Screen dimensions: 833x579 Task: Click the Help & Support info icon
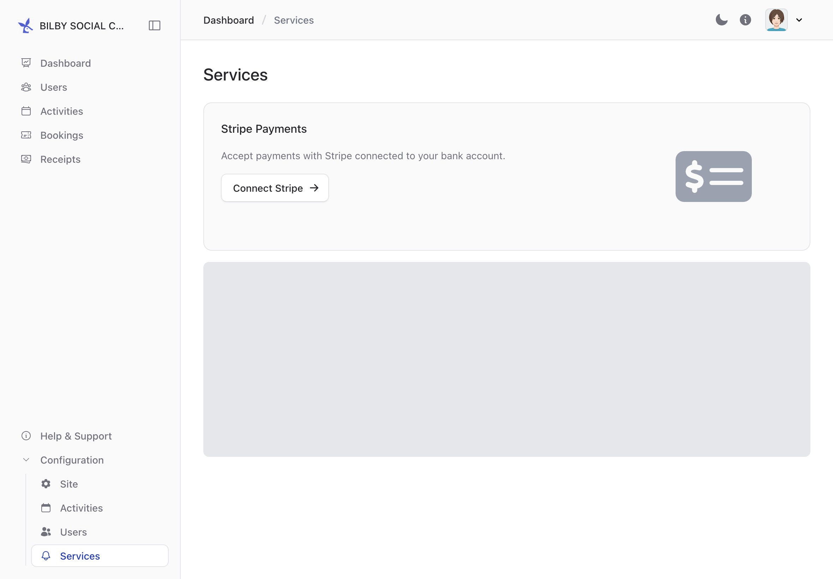tap(26, 436)
